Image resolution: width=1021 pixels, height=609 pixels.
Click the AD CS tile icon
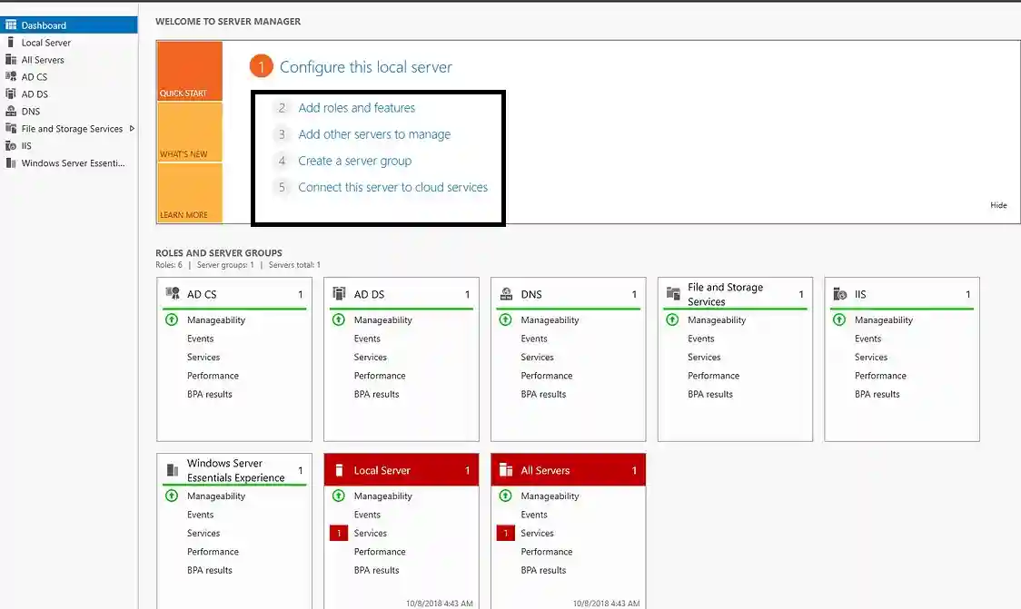point(173,293)
